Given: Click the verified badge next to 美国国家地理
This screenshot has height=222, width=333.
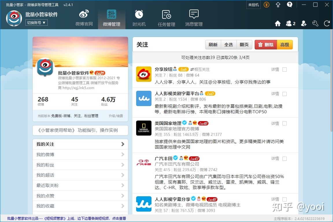Looking at the screenshot, I should point(184,123).
